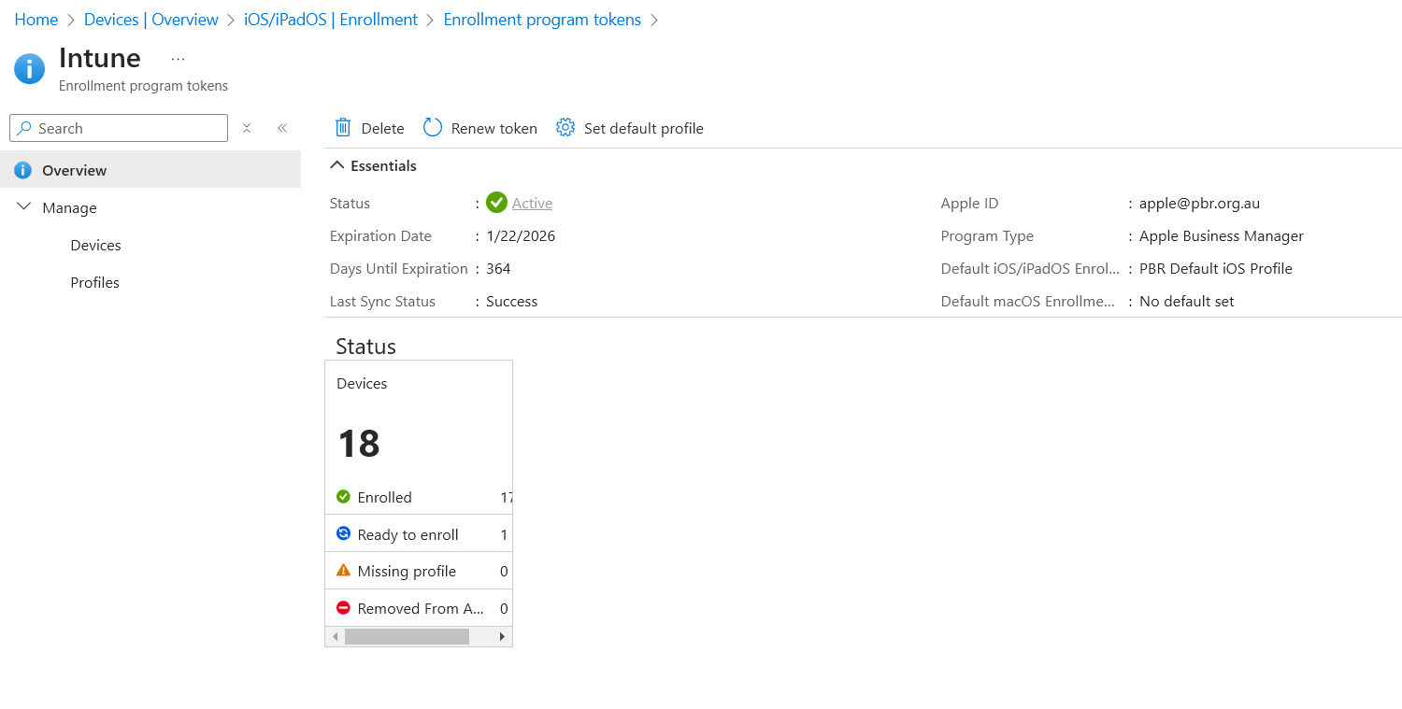1402x709 pixels.
Task: Open the ellipsis more options next to Intune
Action: click(x=178, y=59)
